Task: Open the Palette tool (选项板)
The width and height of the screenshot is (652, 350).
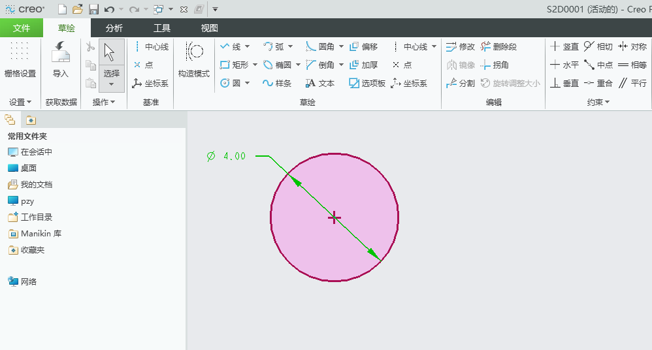Action: [367, 83]
